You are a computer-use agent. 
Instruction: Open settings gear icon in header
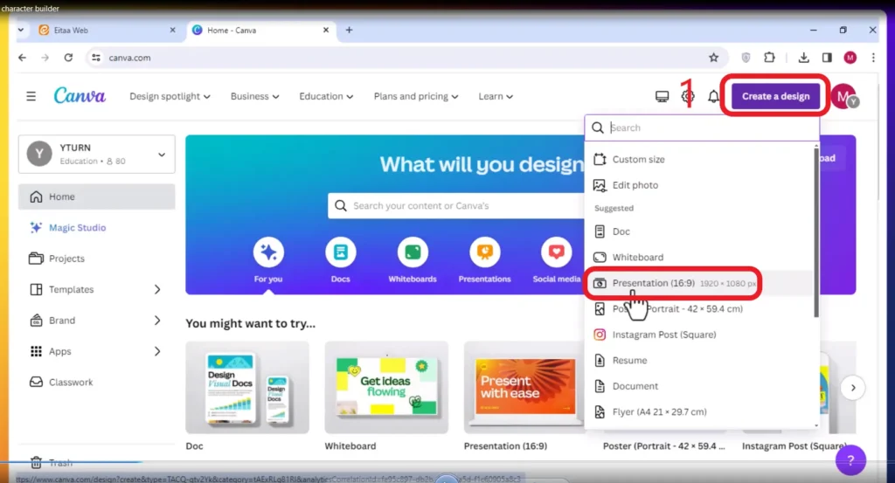pyautogui.click(x=688, y=96)
